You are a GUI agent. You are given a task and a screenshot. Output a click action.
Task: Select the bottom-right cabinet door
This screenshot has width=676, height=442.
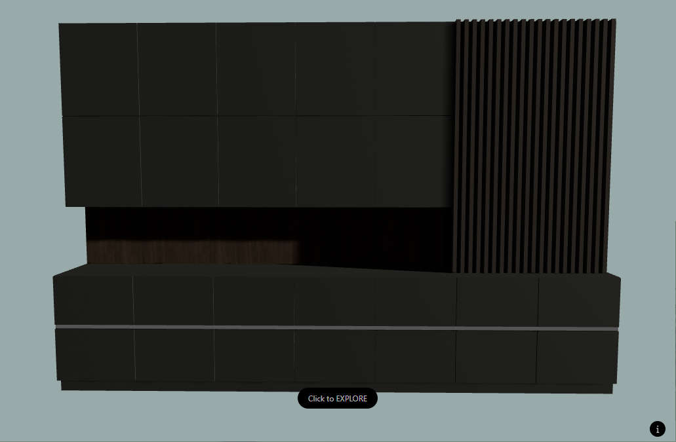(577, 354)
